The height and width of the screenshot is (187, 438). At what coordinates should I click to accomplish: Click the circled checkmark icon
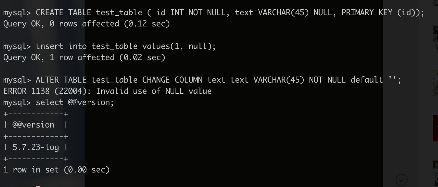click(x=402, y=179)
